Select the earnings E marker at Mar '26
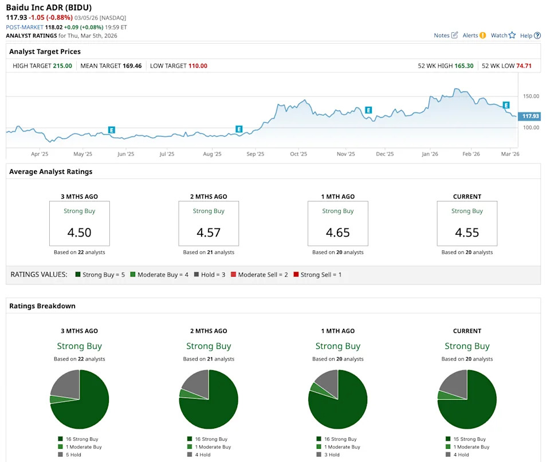550x462 pixels. [506, 106]
